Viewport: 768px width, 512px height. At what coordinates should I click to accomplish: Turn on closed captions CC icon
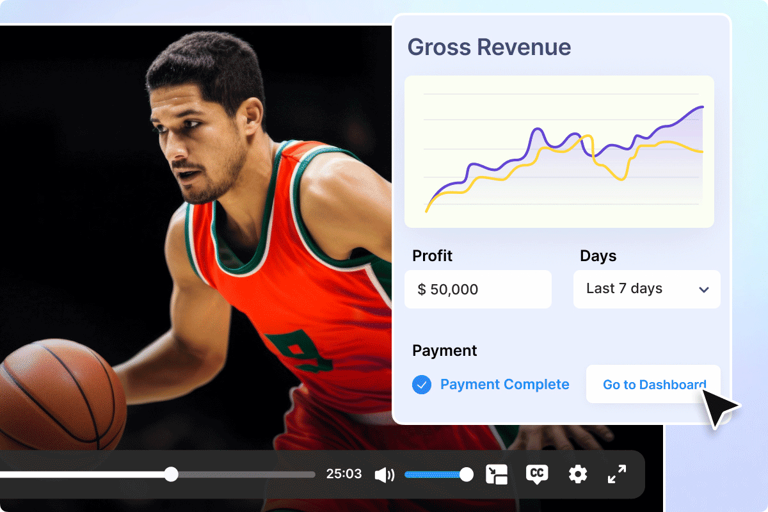click(x=537, y=474)
